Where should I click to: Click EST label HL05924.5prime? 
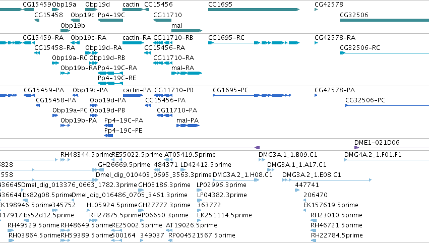pos(112,205)
